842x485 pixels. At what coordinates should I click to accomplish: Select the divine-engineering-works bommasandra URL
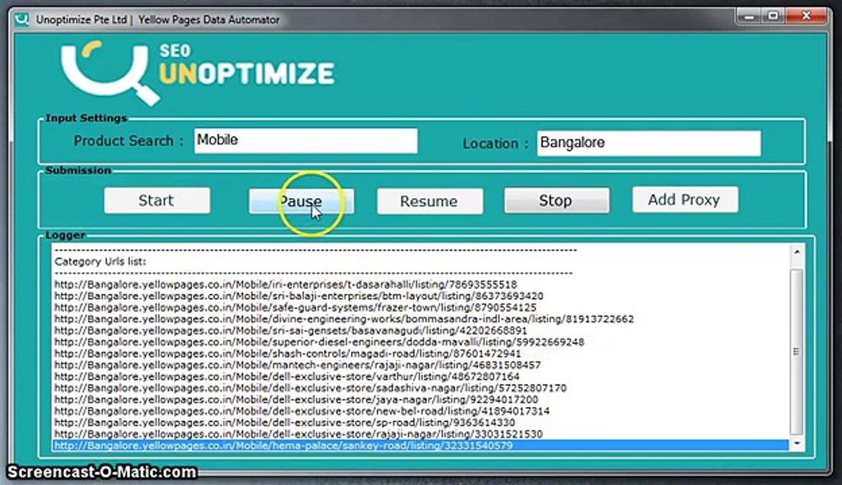(344, 319)
